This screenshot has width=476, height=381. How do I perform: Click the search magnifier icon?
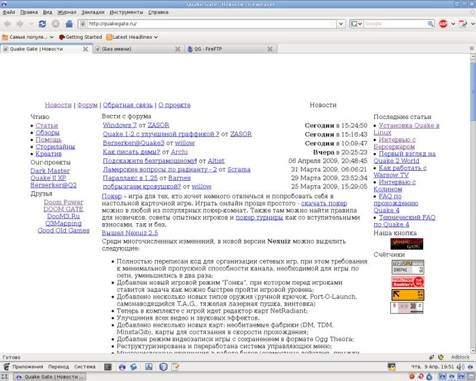(x=430, y=24)
